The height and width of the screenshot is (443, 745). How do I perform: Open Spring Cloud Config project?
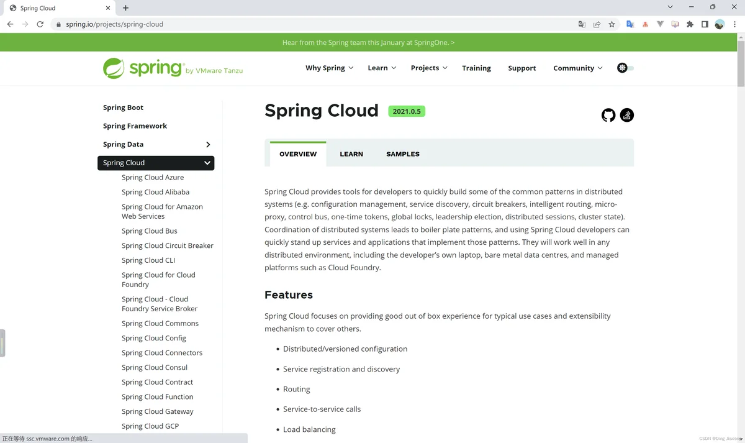[154, 338]
